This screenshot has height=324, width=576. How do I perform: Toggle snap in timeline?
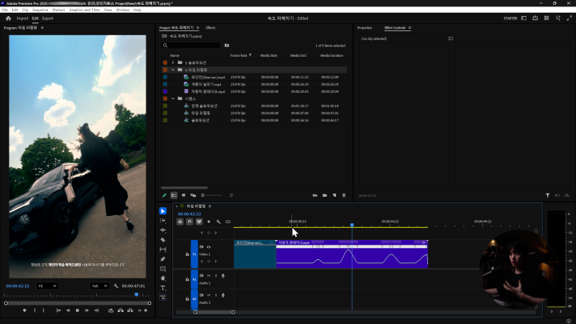(x=190, y=222)
